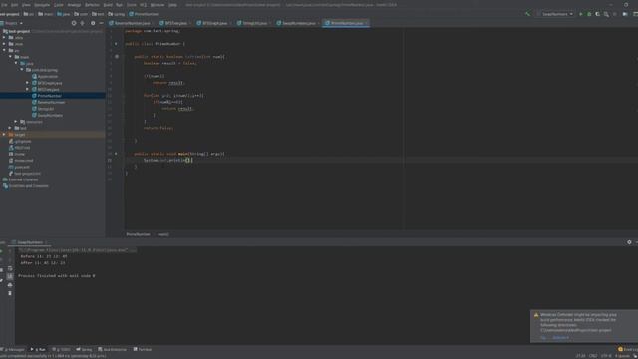Hide the Project panel with minus icon
Image resolution: width=638 pixels, height=359 pixels.
[x=101, y=23]
